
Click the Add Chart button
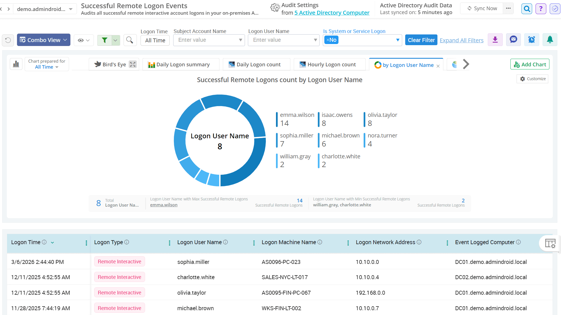(x=530, y=64)
